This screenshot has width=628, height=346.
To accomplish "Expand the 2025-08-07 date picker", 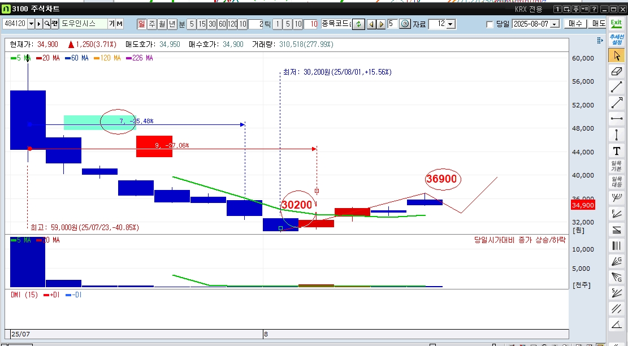I will tap(553, 24).
